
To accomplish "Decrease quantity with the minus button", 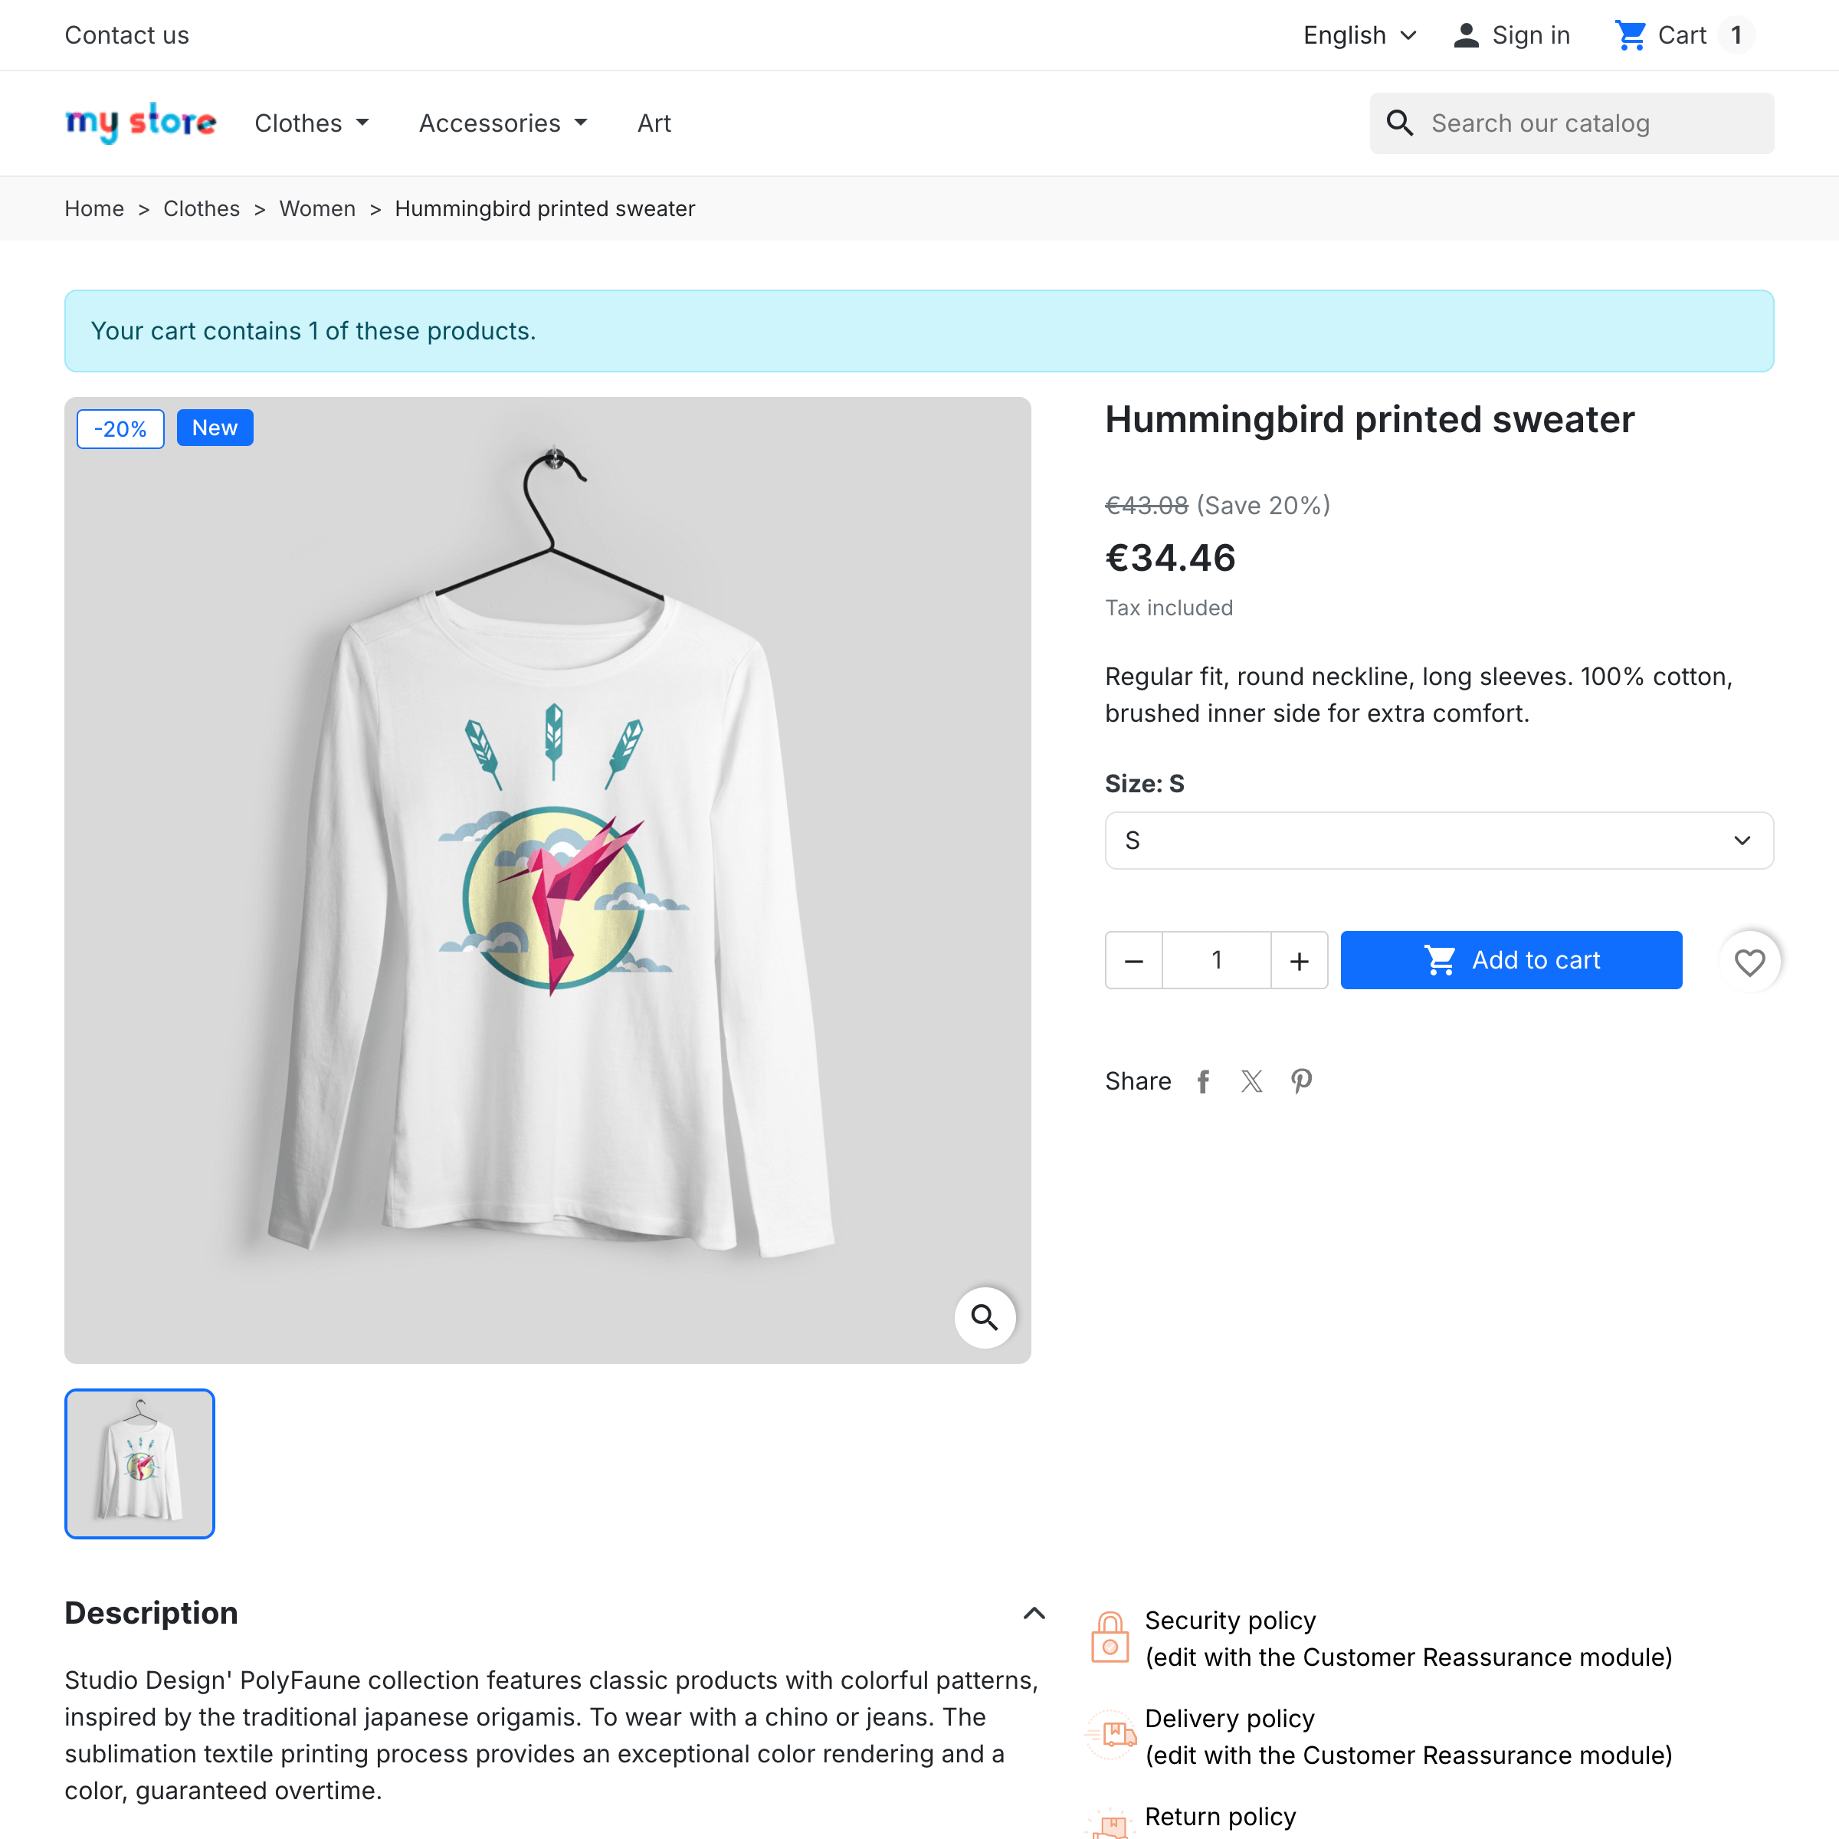I will click(x=1134, y=960).
